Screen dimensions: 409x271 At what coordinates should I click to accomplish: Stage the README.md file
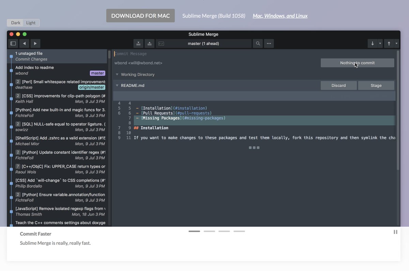[x=376, y=86]
